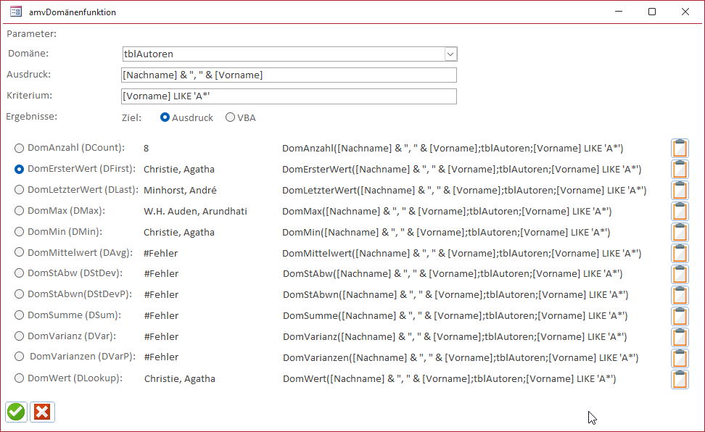Copy DomLetzterWert expression to clipboard
705x432 pixels.
tap(680, 191)
